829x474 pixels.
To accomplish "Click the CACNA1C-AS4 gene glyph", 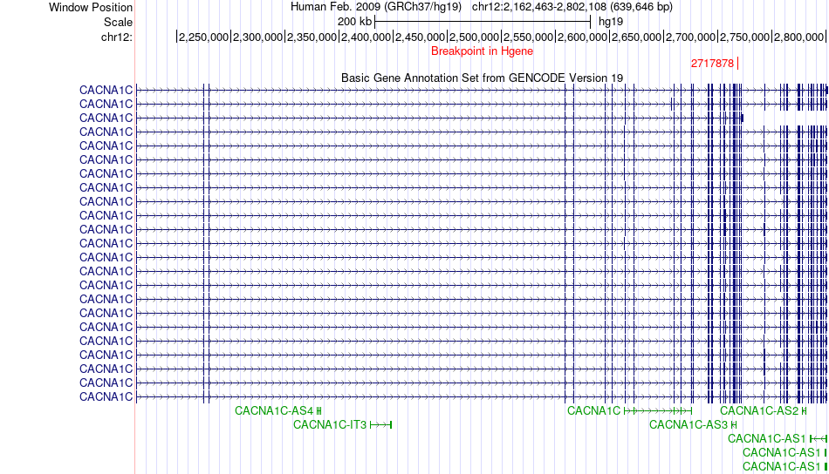I will coord(319,410).
